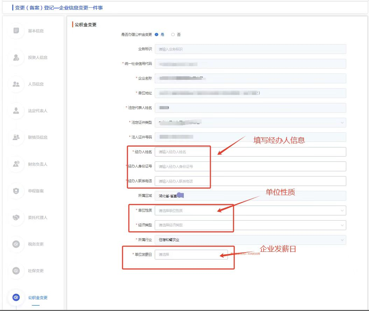Switch to 人员信息 step label

(36, 84)
